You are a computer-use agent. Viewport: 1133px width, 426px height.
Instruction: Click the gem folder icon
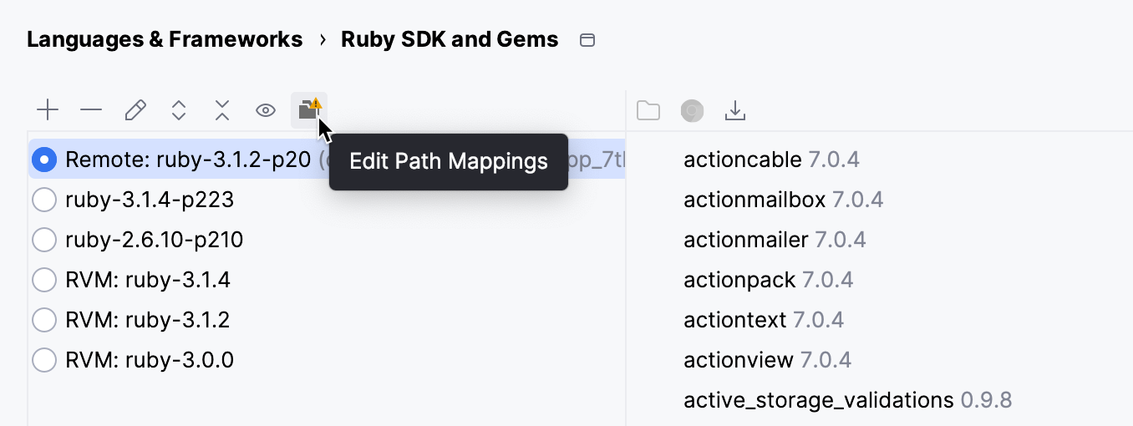click(648, 110)
